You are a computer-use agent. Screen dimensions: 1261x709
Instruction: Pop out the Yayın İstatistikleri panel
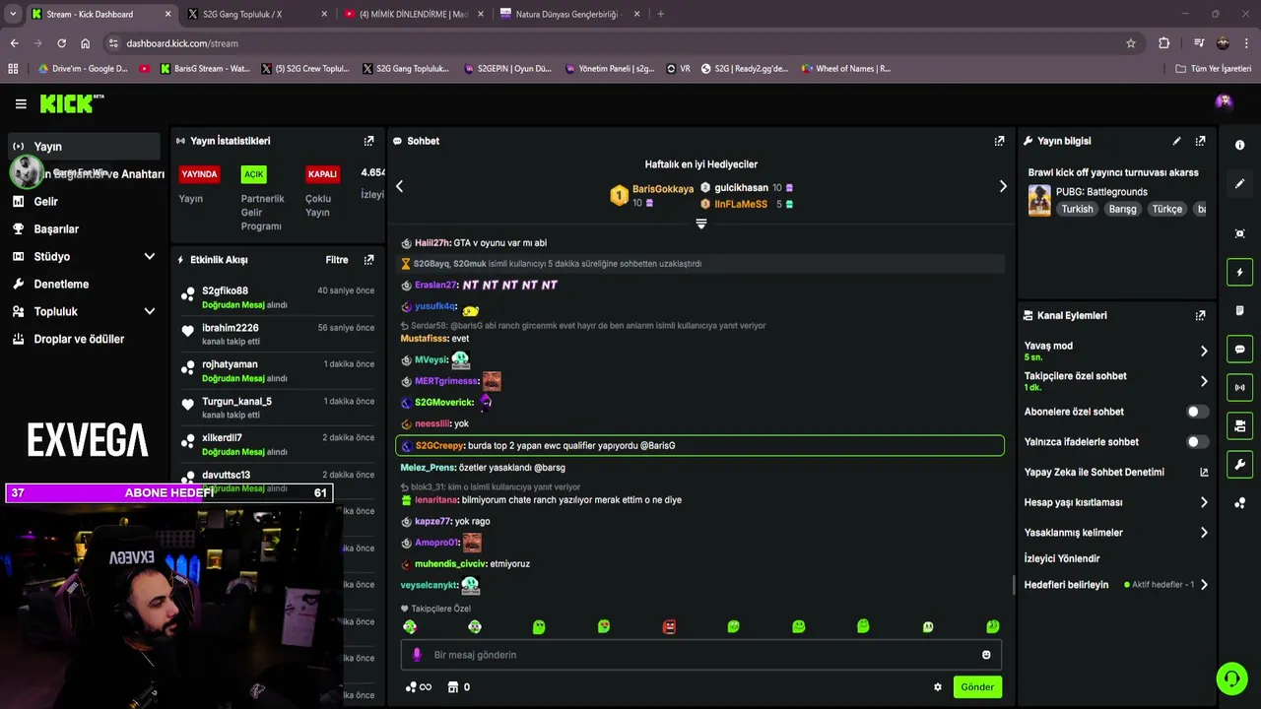tap(368, 141)
